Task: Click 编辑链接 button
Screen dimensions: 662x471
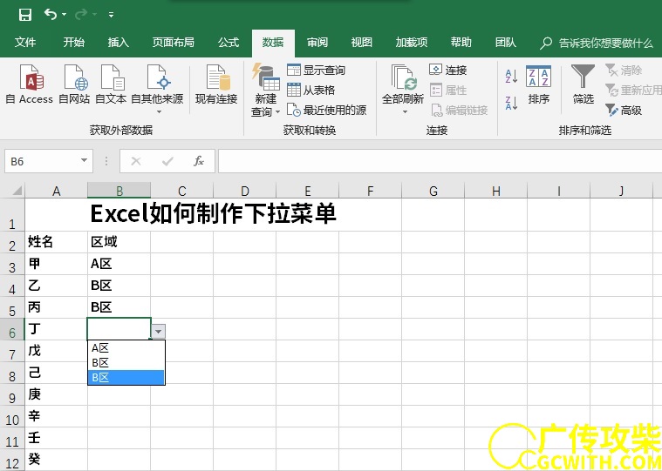Action: tap(460, 110)
